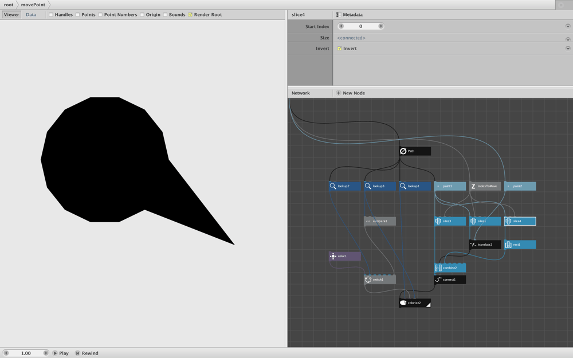Enable the Point Numbers checkbox
Image resolution: width=573 pixels, height=358 pixels.
[x=100, y=15]
